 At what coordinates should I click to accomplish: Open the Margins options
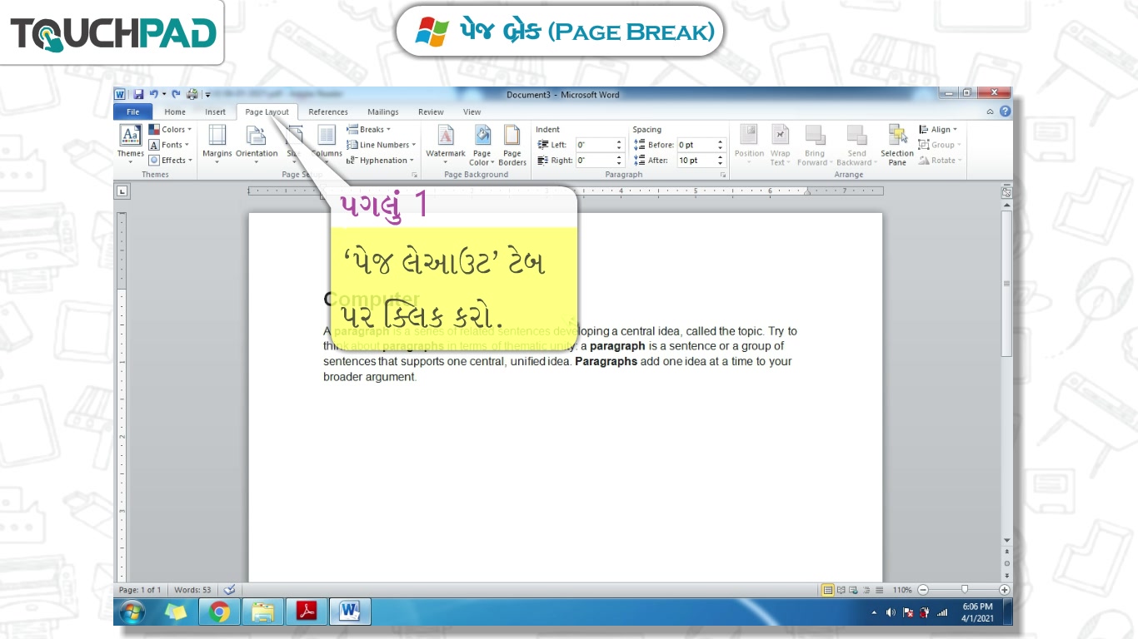click(x=217, y=145)
